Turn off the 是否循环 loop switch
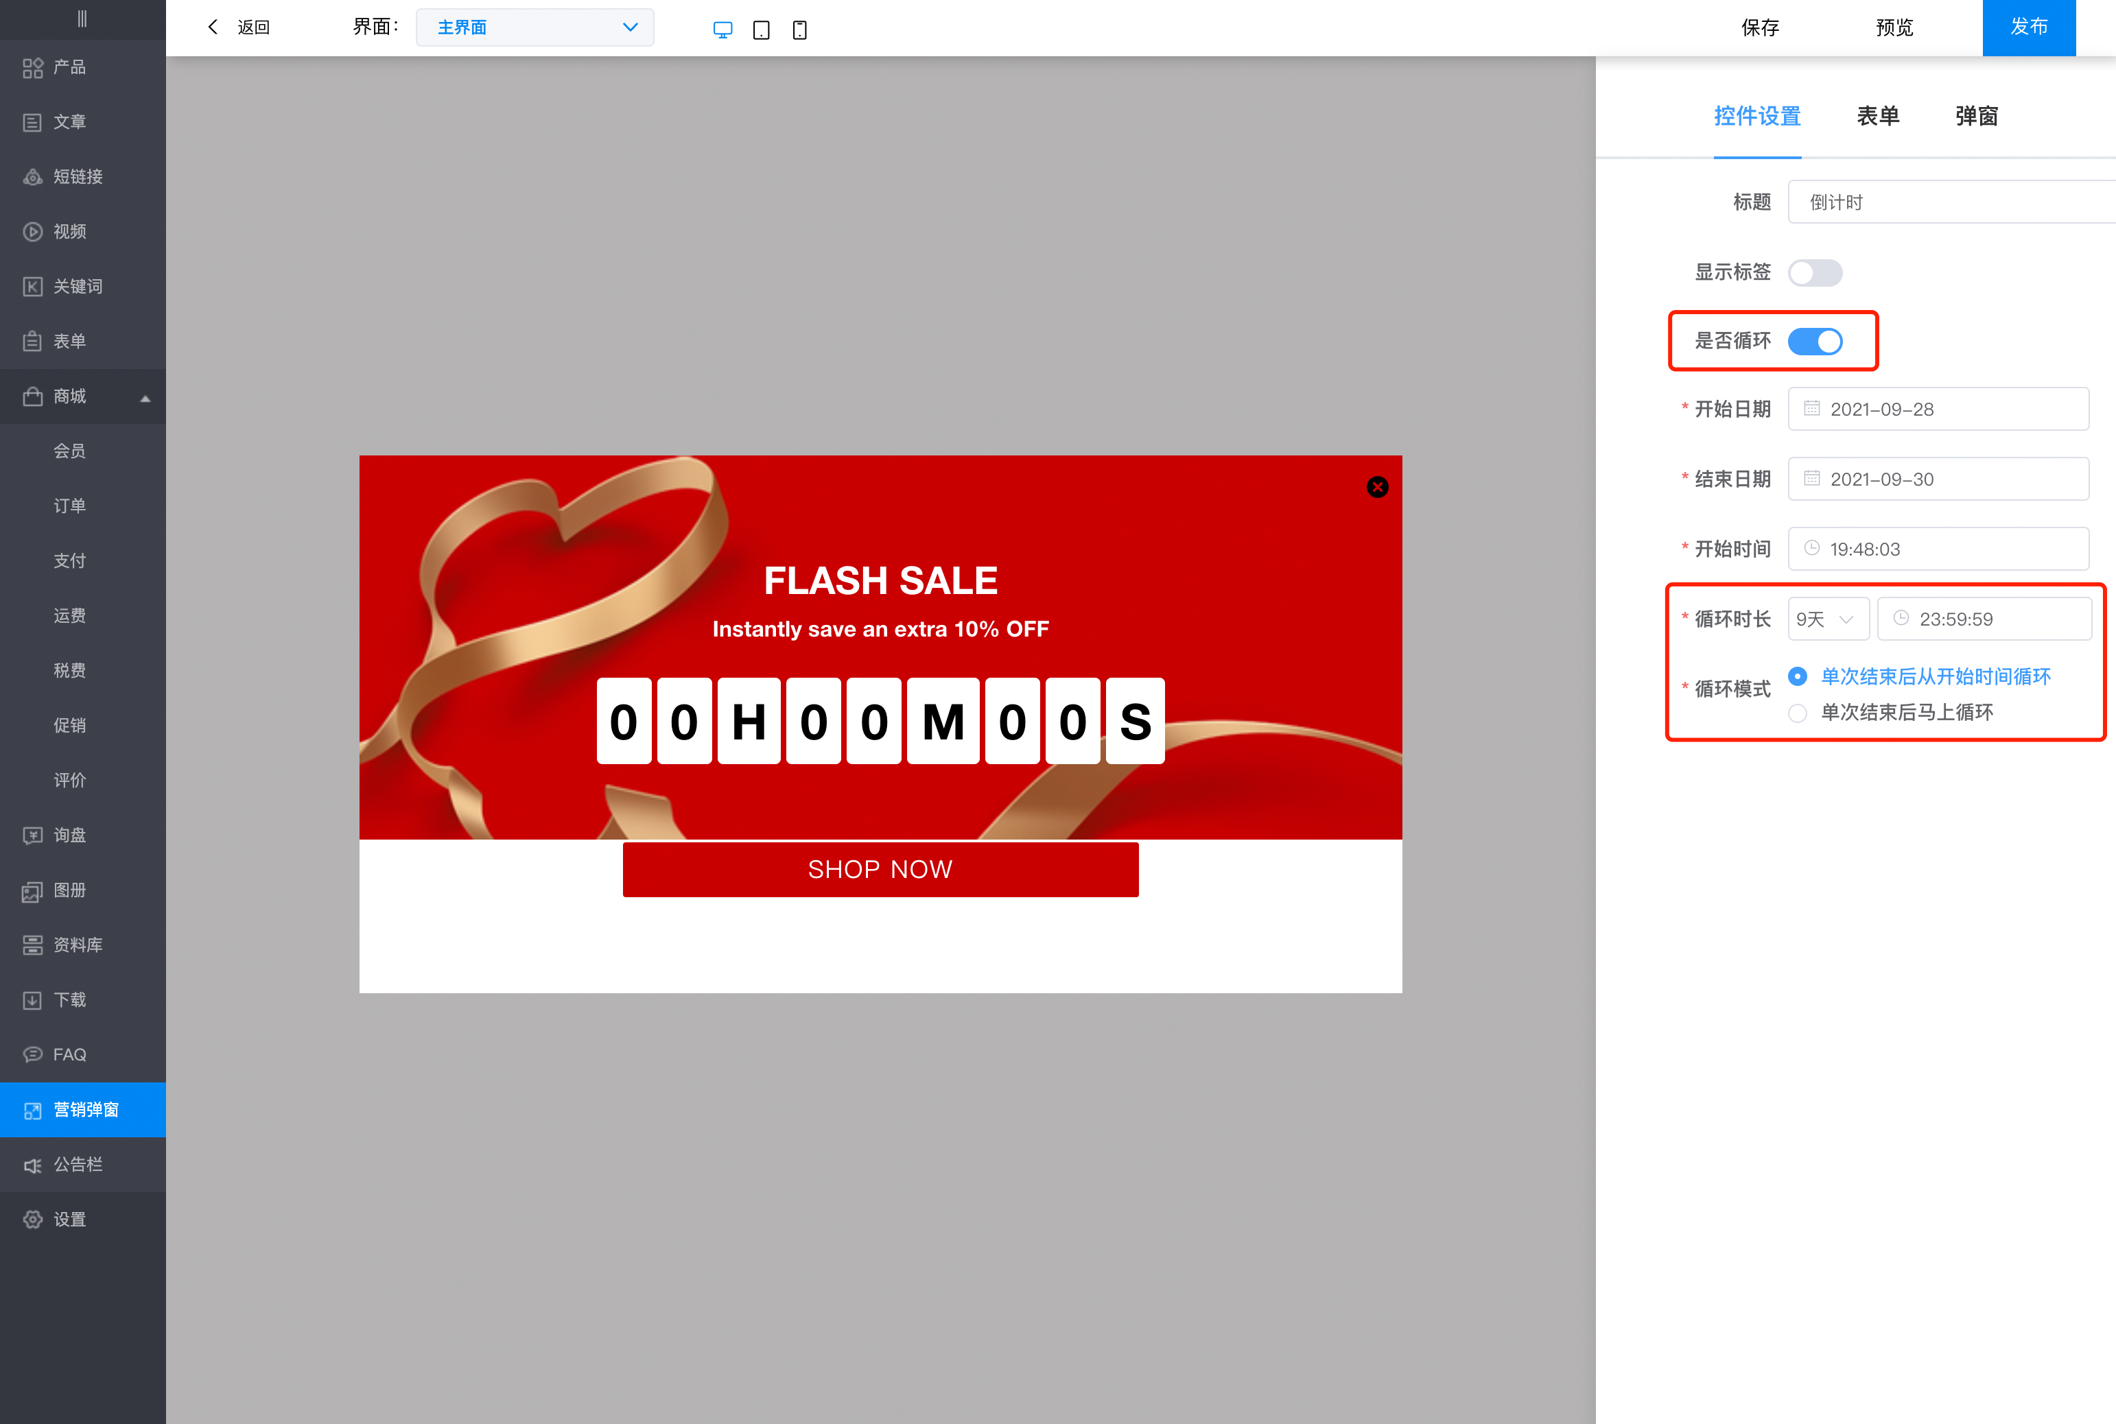This screenshot has height=1424, width=2116. pos(1815,342)
